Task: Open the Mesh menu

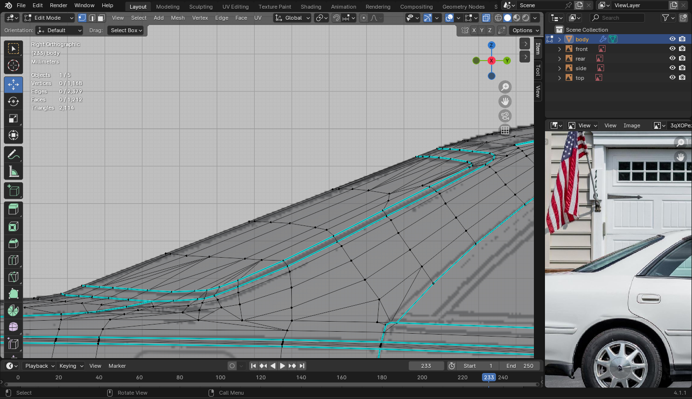Action: pos(178,18)
